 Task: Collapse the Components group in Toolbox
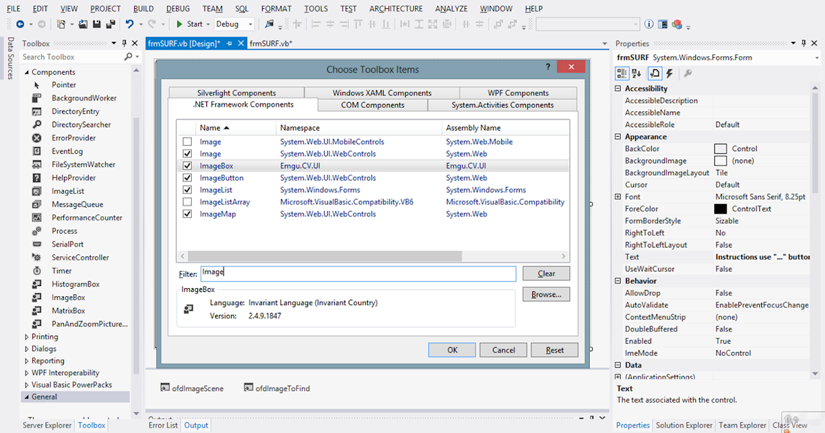pos(27,72)
